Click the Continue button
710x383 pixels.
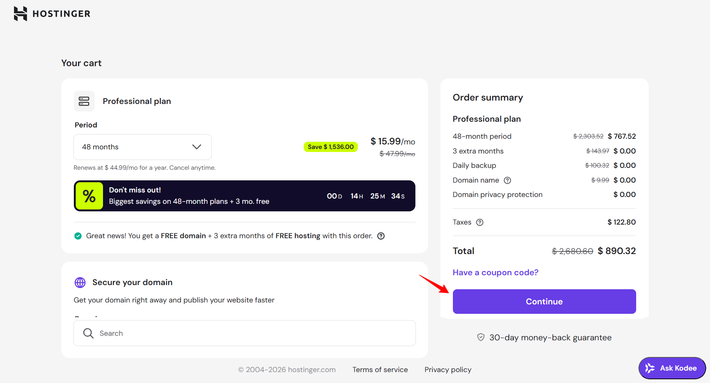pyautogui.click(x=544, y=301)
